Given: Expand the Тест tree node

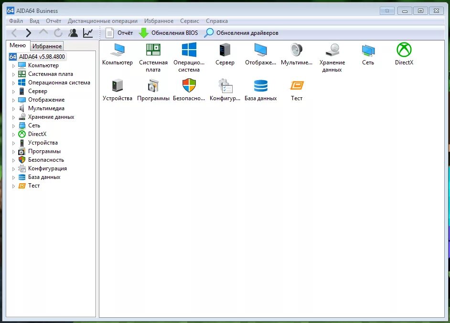Looking at the screenshot, I should coord(13,186).
